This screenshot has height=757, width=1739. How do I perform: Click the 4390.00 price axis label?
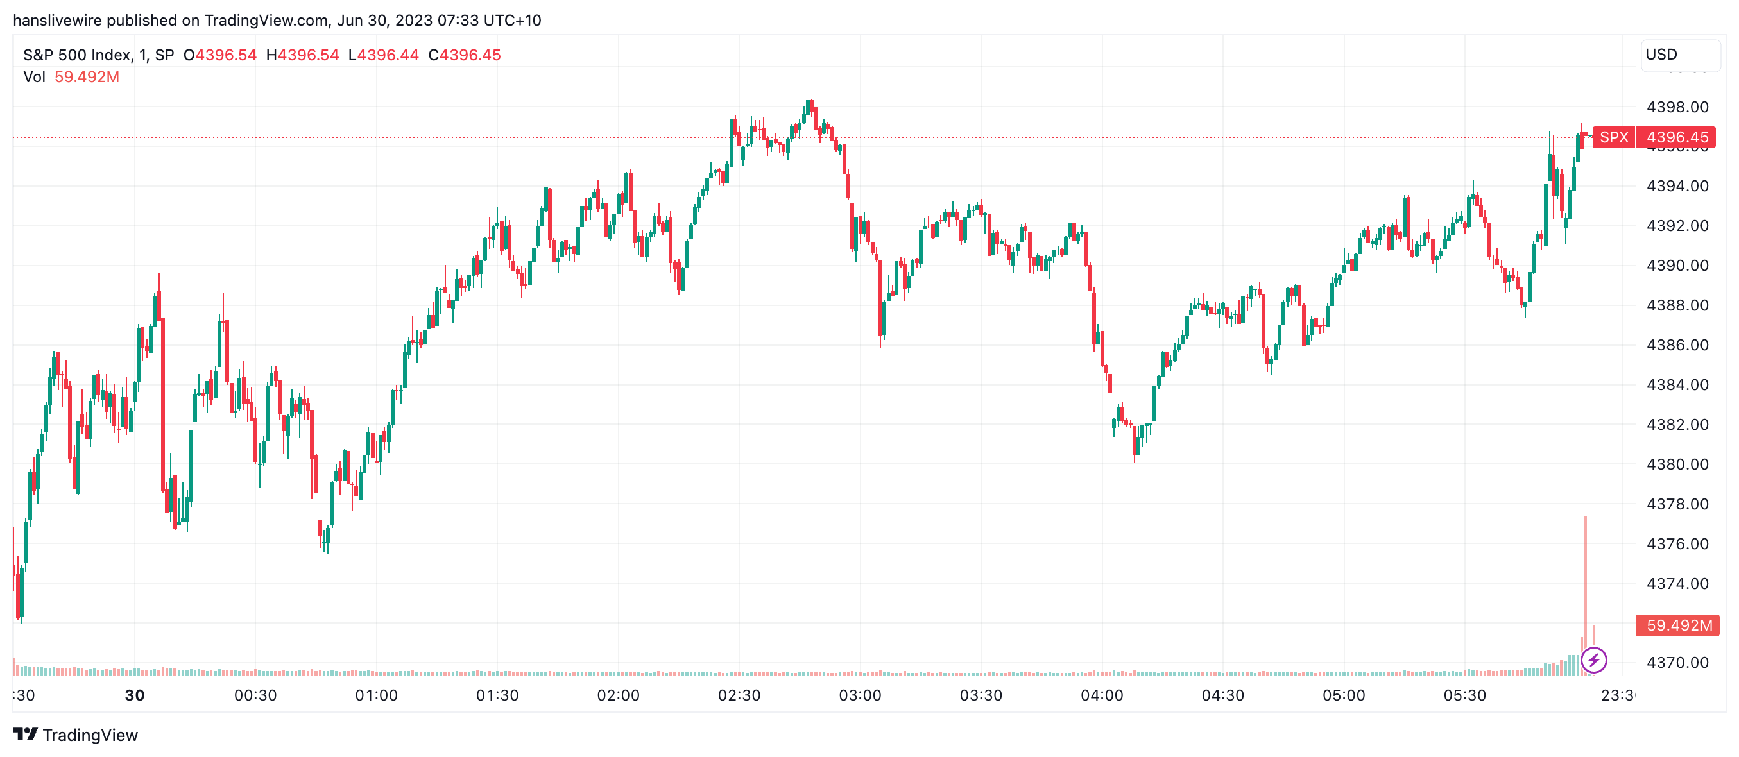[1677, 266]
